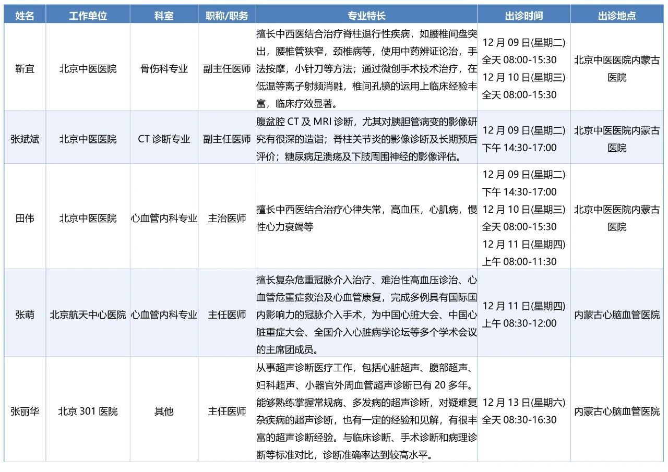The width and height of the screenshot is (668, 472).
Task: Select the name cell 张丽华
Action: (25, 412)
